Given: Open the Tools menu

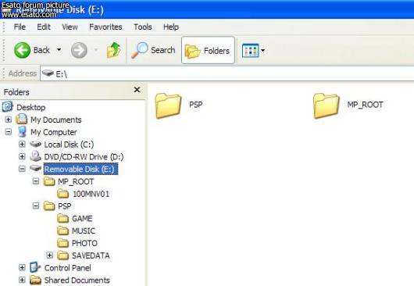Looking at the screenshot, I should click(x=143, y=27).
